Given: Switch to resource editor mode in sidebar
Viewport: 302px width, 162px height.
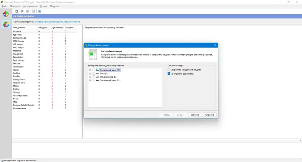Looking at the screenshot, I should pyautogui.click(x=6, y=14).
